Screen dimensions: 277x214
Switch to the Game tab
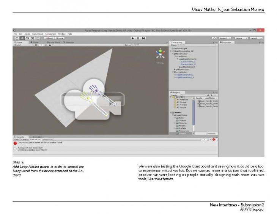tap(35, 42)
